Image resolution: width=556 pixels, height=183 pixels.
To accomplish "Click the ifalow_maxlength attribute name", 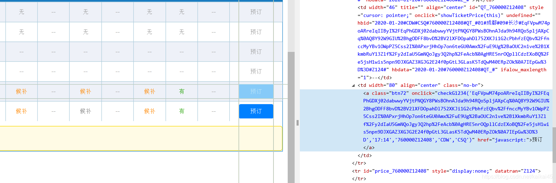I will (x=523, y=70).
